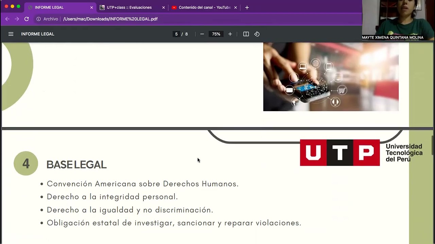
Task: Click the fit to page icon
Action: tap(246, 34)
